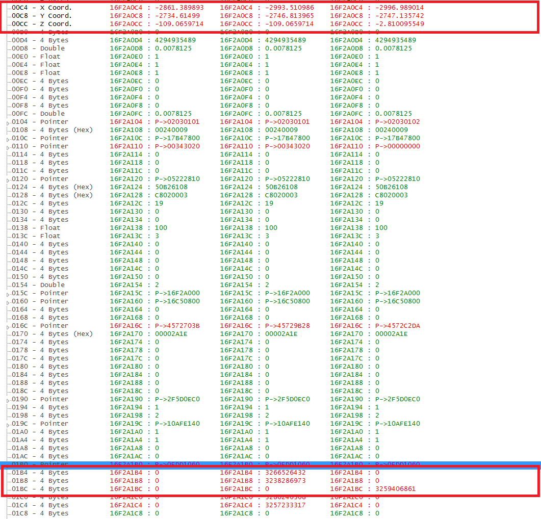The width and height of the screenshot is (541, 519).
Task: Expand the 010C Pointer row
Action: 8,139
